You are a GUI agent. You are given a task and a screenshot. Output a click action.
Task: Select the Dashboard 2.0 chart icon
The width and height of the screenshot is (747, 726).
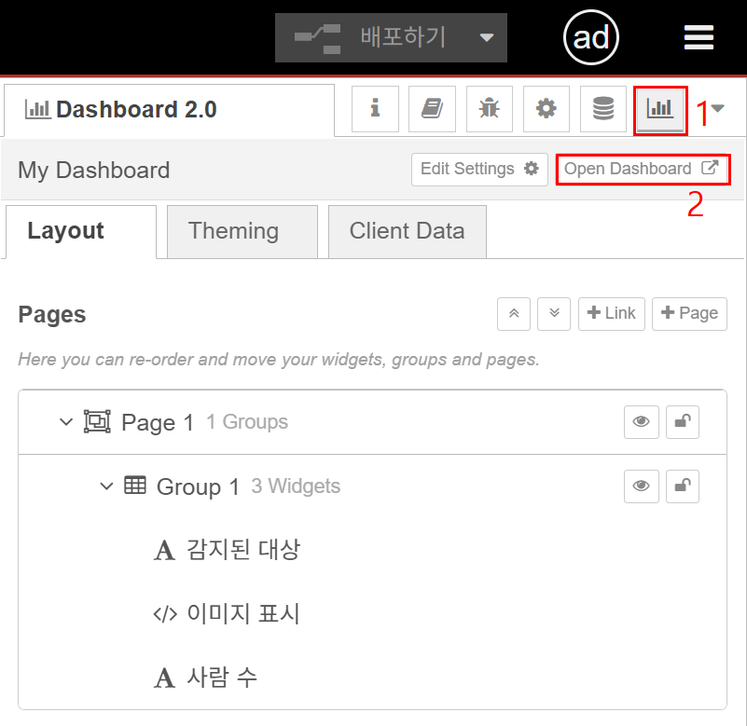660,109
